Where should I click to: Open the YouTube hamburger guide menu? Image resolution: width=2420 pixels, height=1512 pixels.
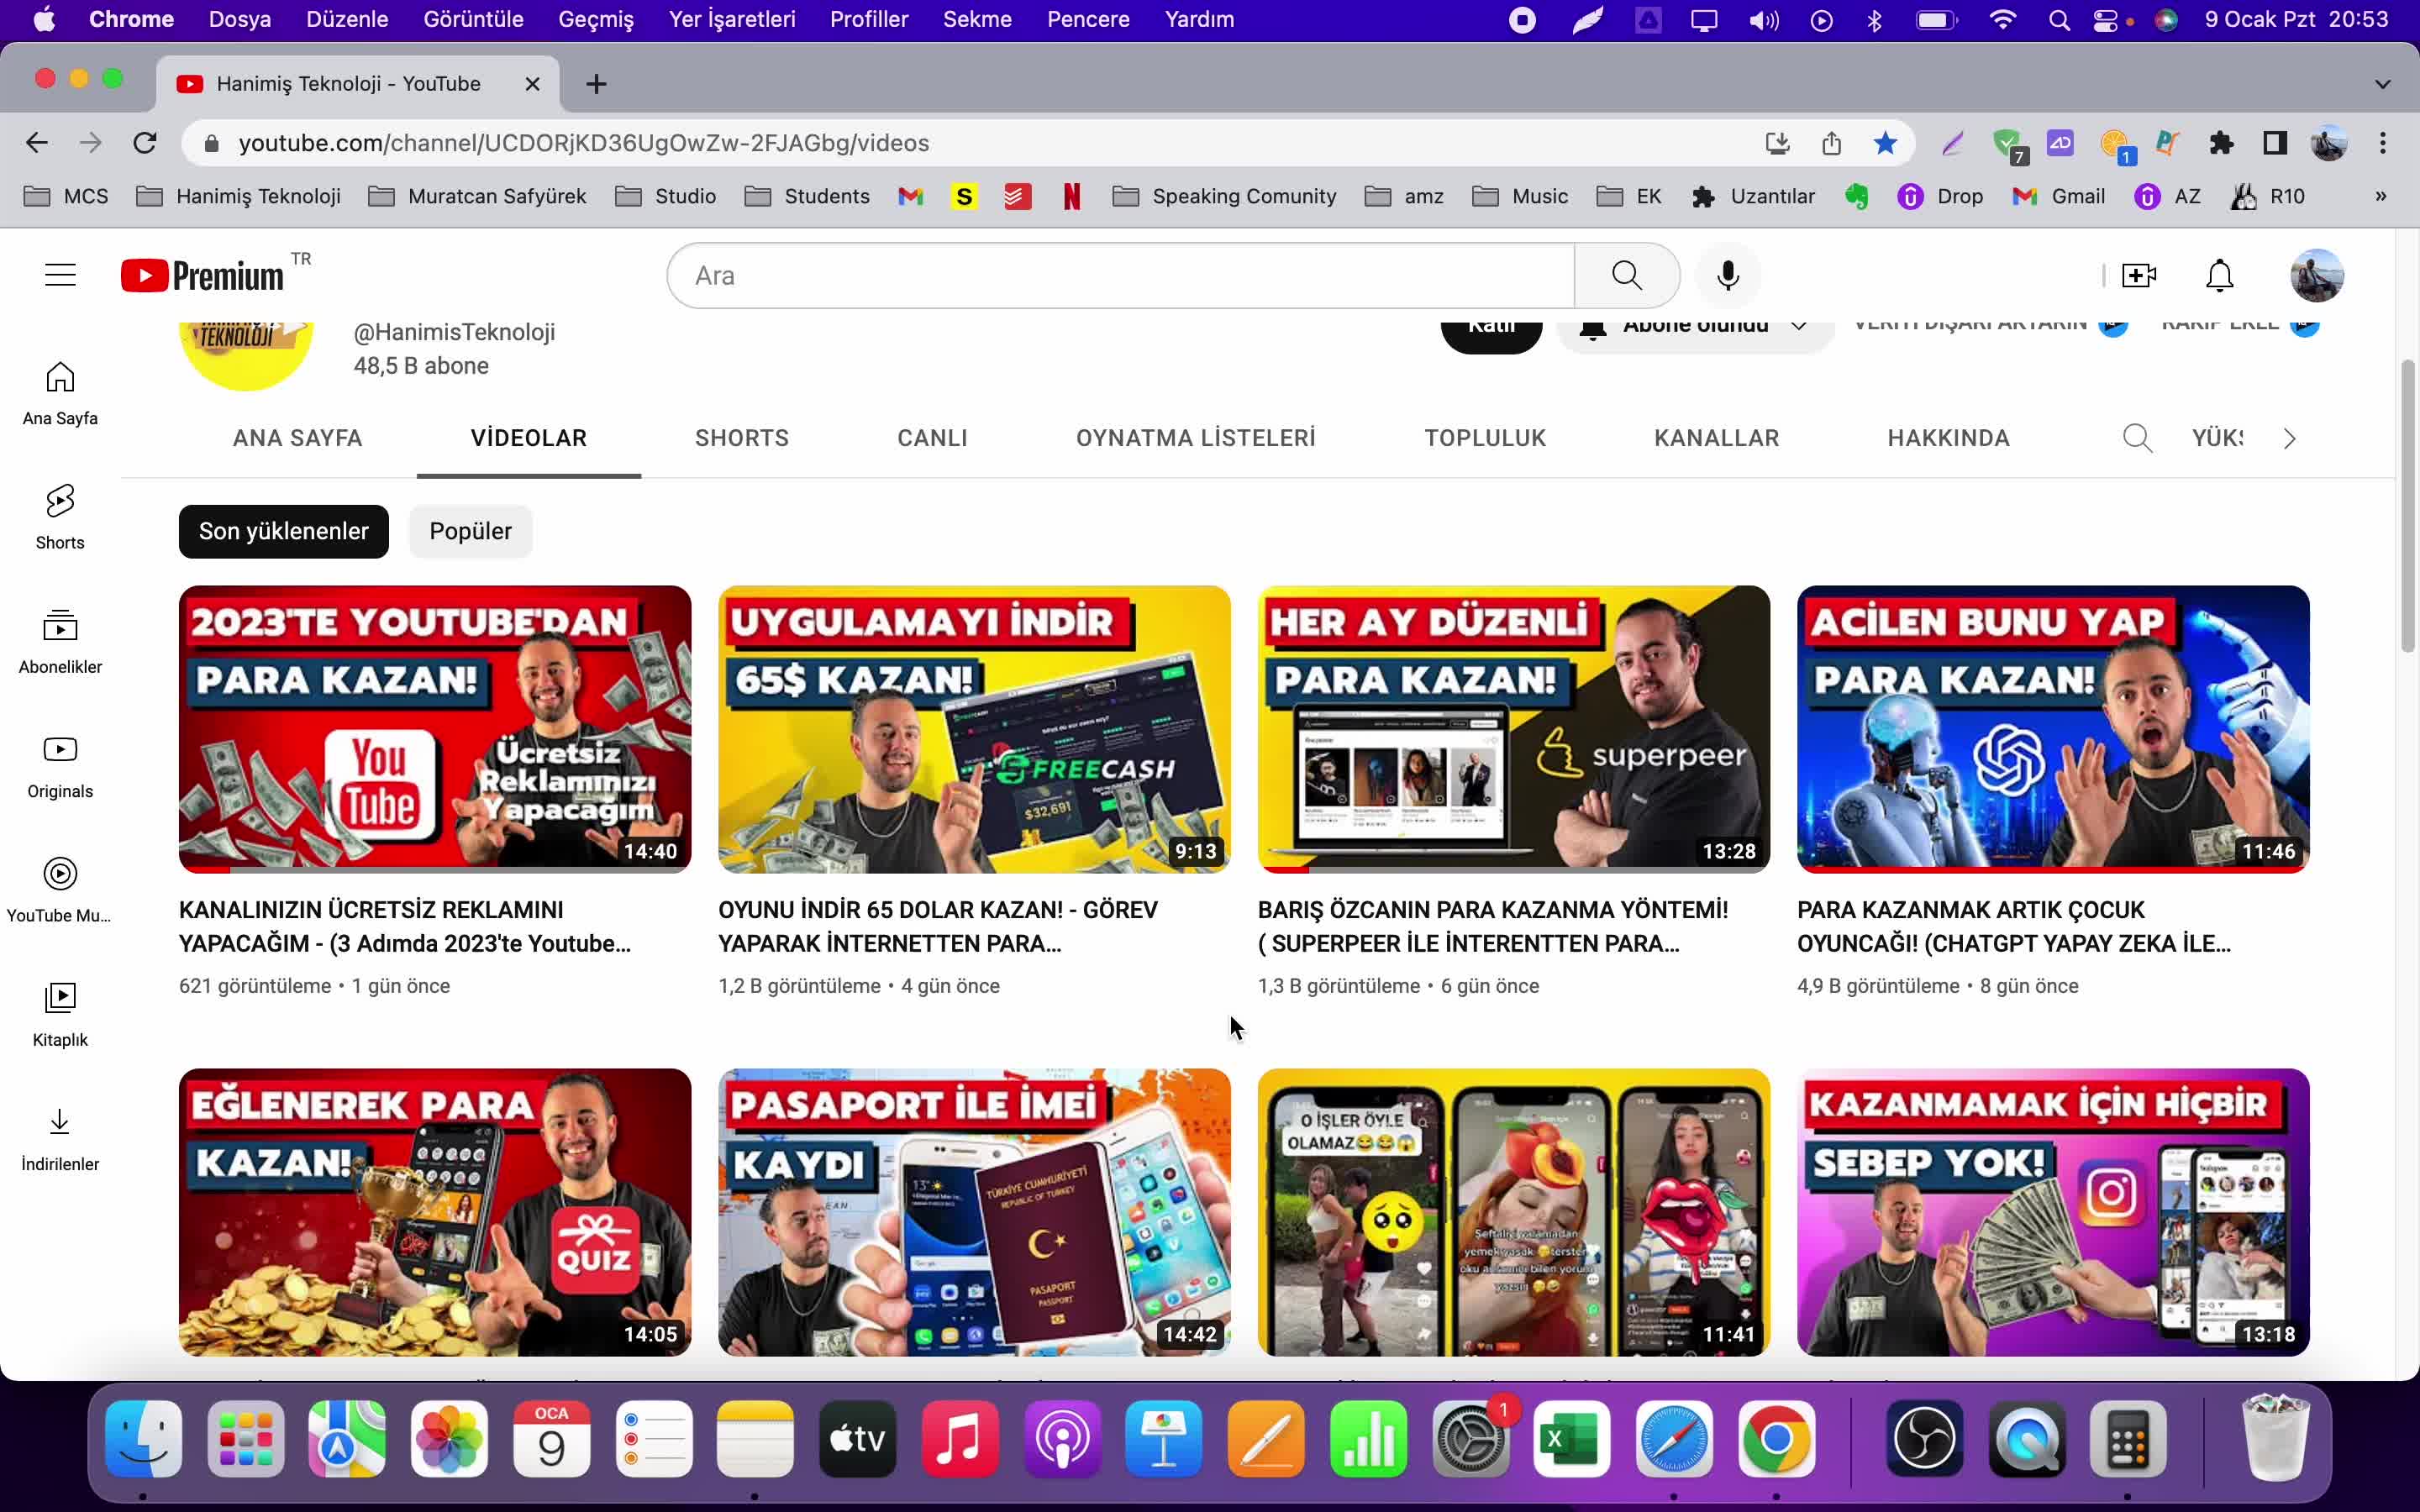click(60, 275)
